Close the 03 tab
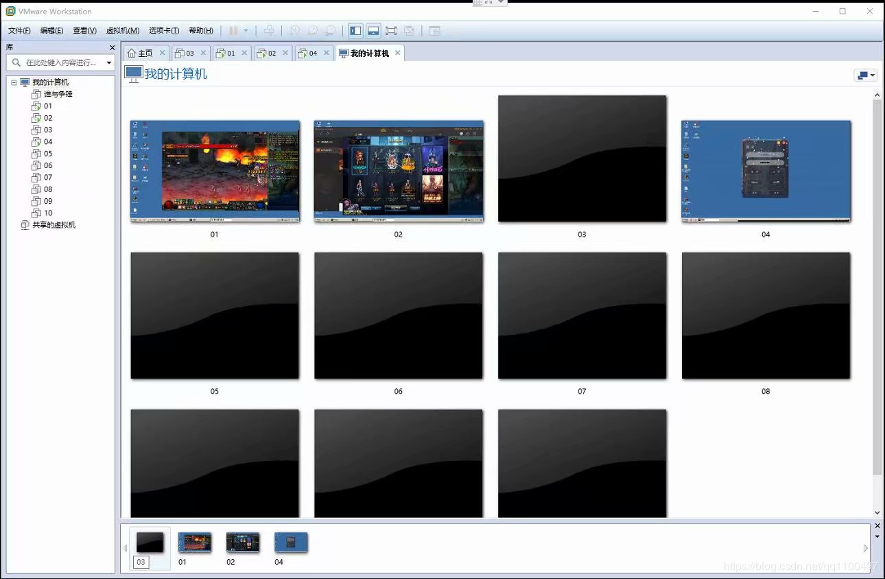This screenshot has height=579, width=885. point(204,53)
